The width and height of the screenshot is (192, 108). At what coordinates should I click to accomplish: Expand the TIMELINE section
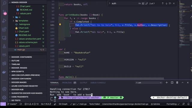16,64
